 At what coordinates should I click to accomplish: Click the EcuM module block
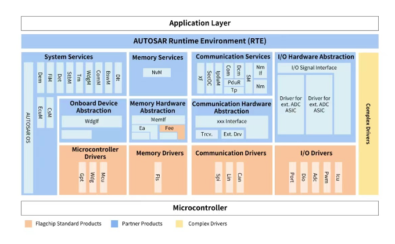41,112
